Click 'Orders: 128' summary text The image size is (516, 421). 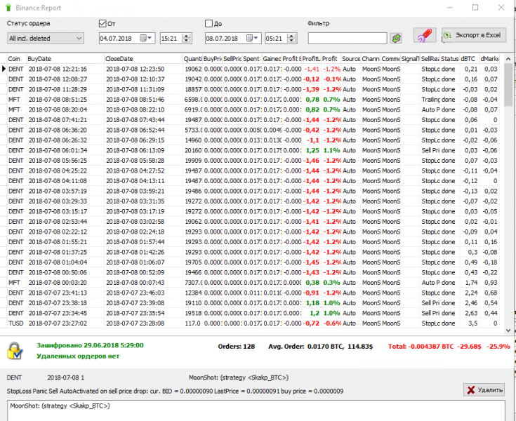tap(237, 347)
